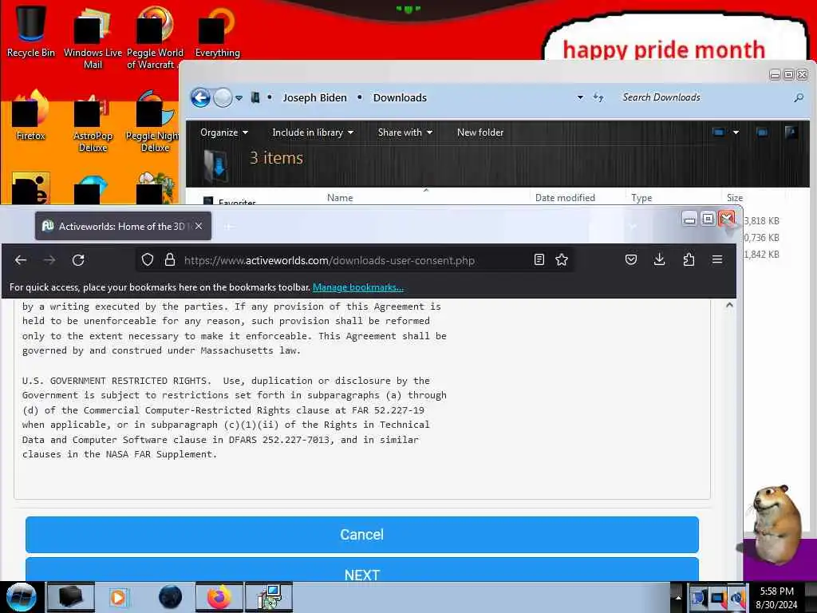817x613 pixels.
Task: Click the NEXT button
Action: 361,570
